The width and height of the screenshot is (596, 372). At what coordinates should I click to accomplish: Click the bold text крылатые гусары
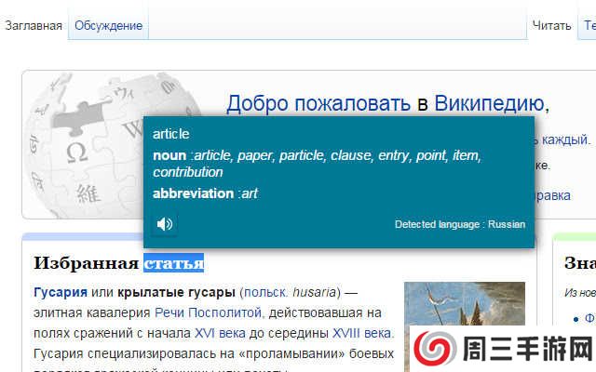[x=176, y=292]
